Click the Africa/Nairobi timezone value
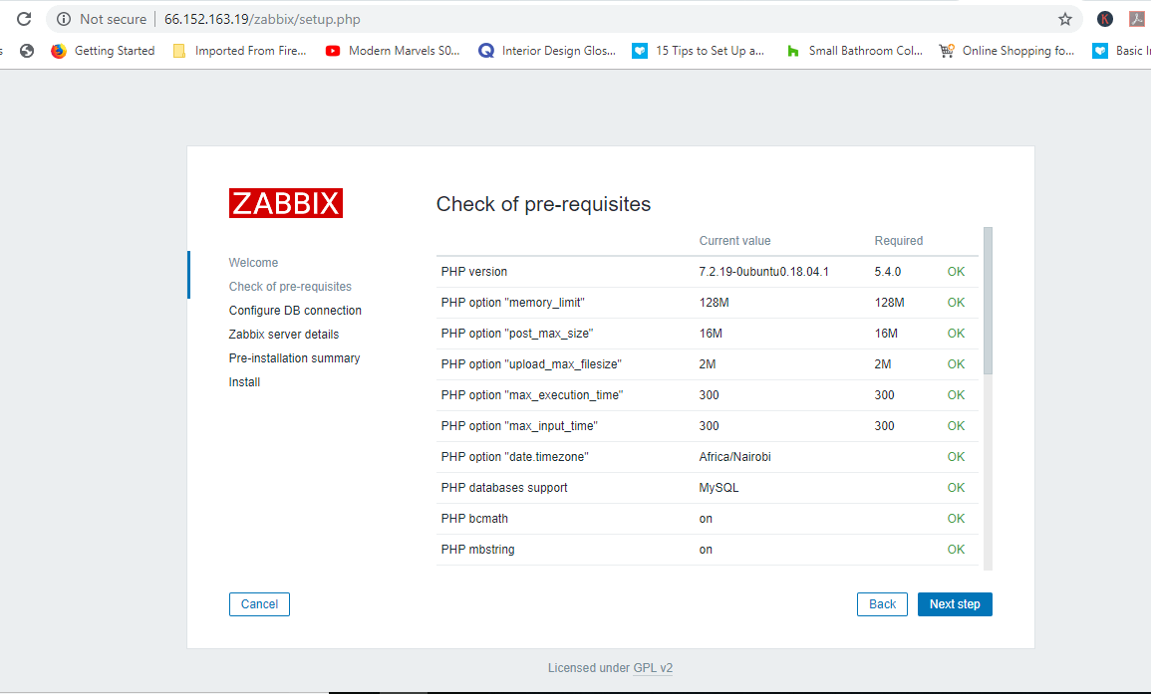1151x694 pixels. tap(734, 456)
